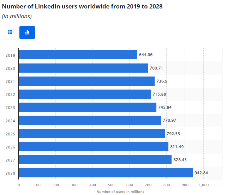Select the 2024 year label

click(10, 121)
